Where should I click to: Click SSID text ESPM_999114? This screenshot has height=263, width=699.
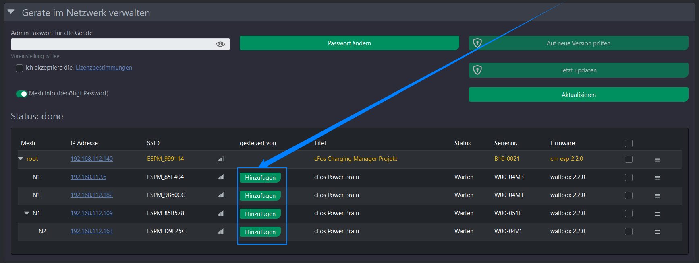tap(165, 159)
